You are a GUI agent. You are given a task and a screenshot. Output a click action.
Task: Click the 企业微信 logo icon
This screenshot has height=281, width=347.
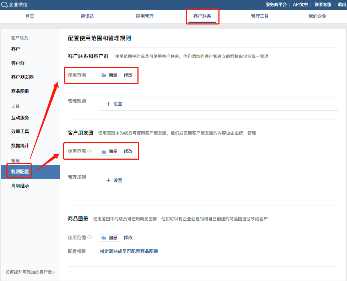click(5, 5)
